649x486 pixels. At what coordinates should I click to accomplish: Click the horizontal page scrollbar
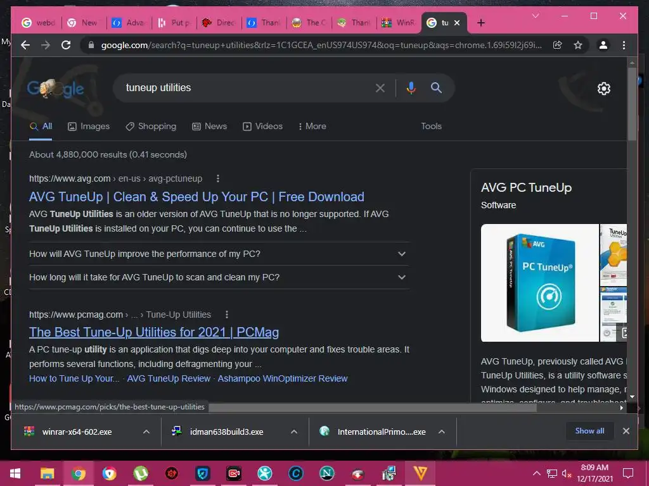point(373,408)
